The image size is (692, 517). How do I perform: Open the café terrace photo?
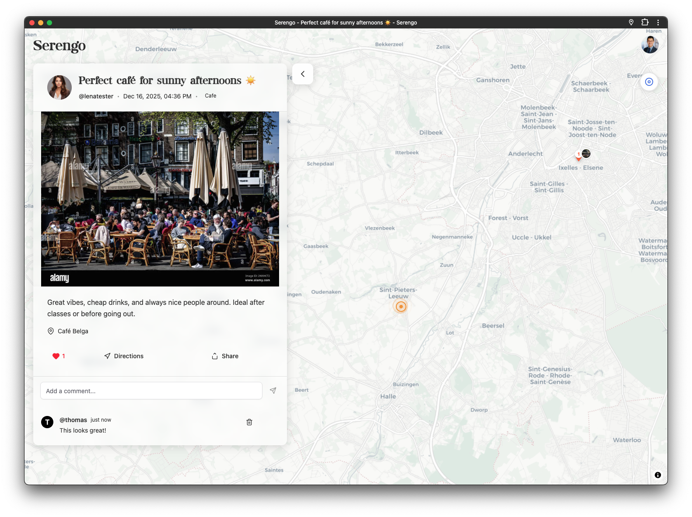click(160, 199)
